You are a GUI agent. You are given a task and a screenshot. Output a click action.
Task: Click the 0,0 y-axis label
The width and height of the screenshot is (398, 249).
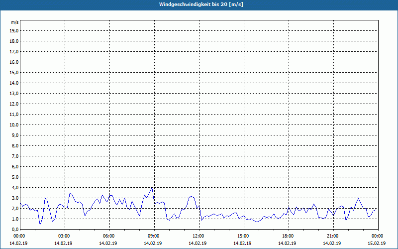coord(15,230)
